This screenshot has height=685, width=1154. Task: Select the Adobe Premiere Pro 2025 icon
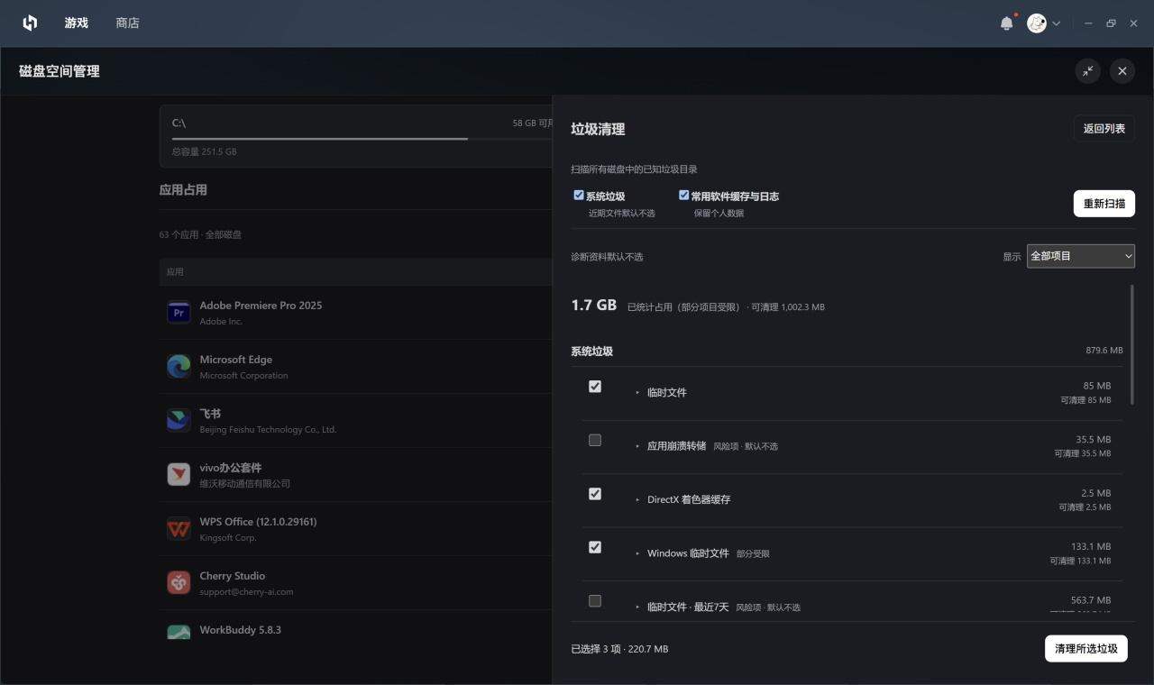tap(179, 312)
